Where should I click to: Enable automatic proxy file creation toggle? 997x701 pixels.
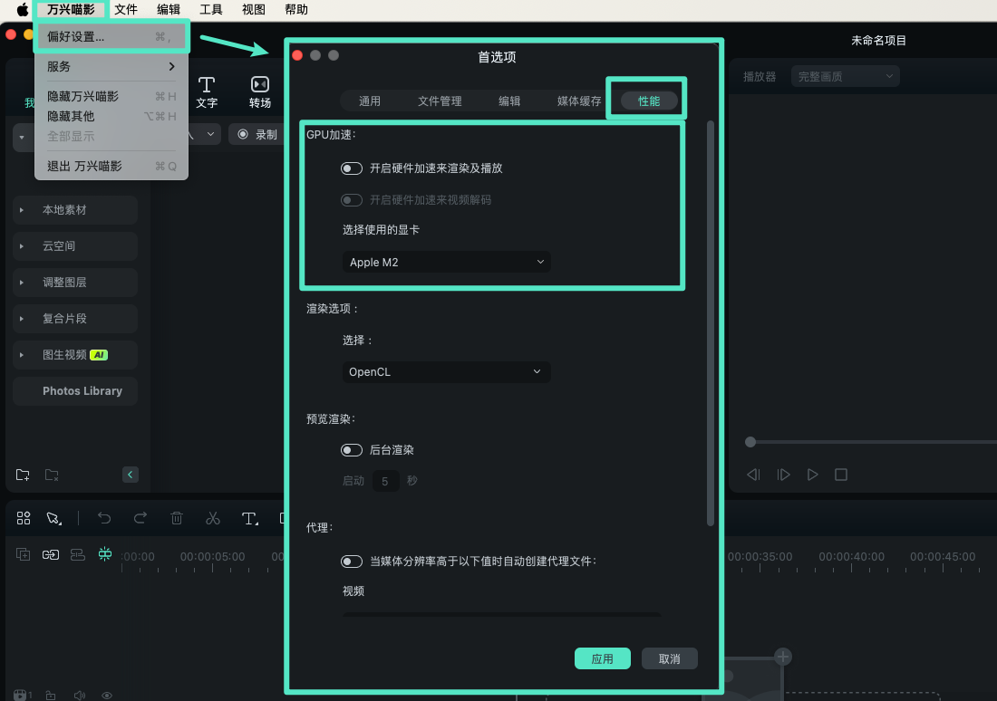pyautogui.click(x=352, y=561)
